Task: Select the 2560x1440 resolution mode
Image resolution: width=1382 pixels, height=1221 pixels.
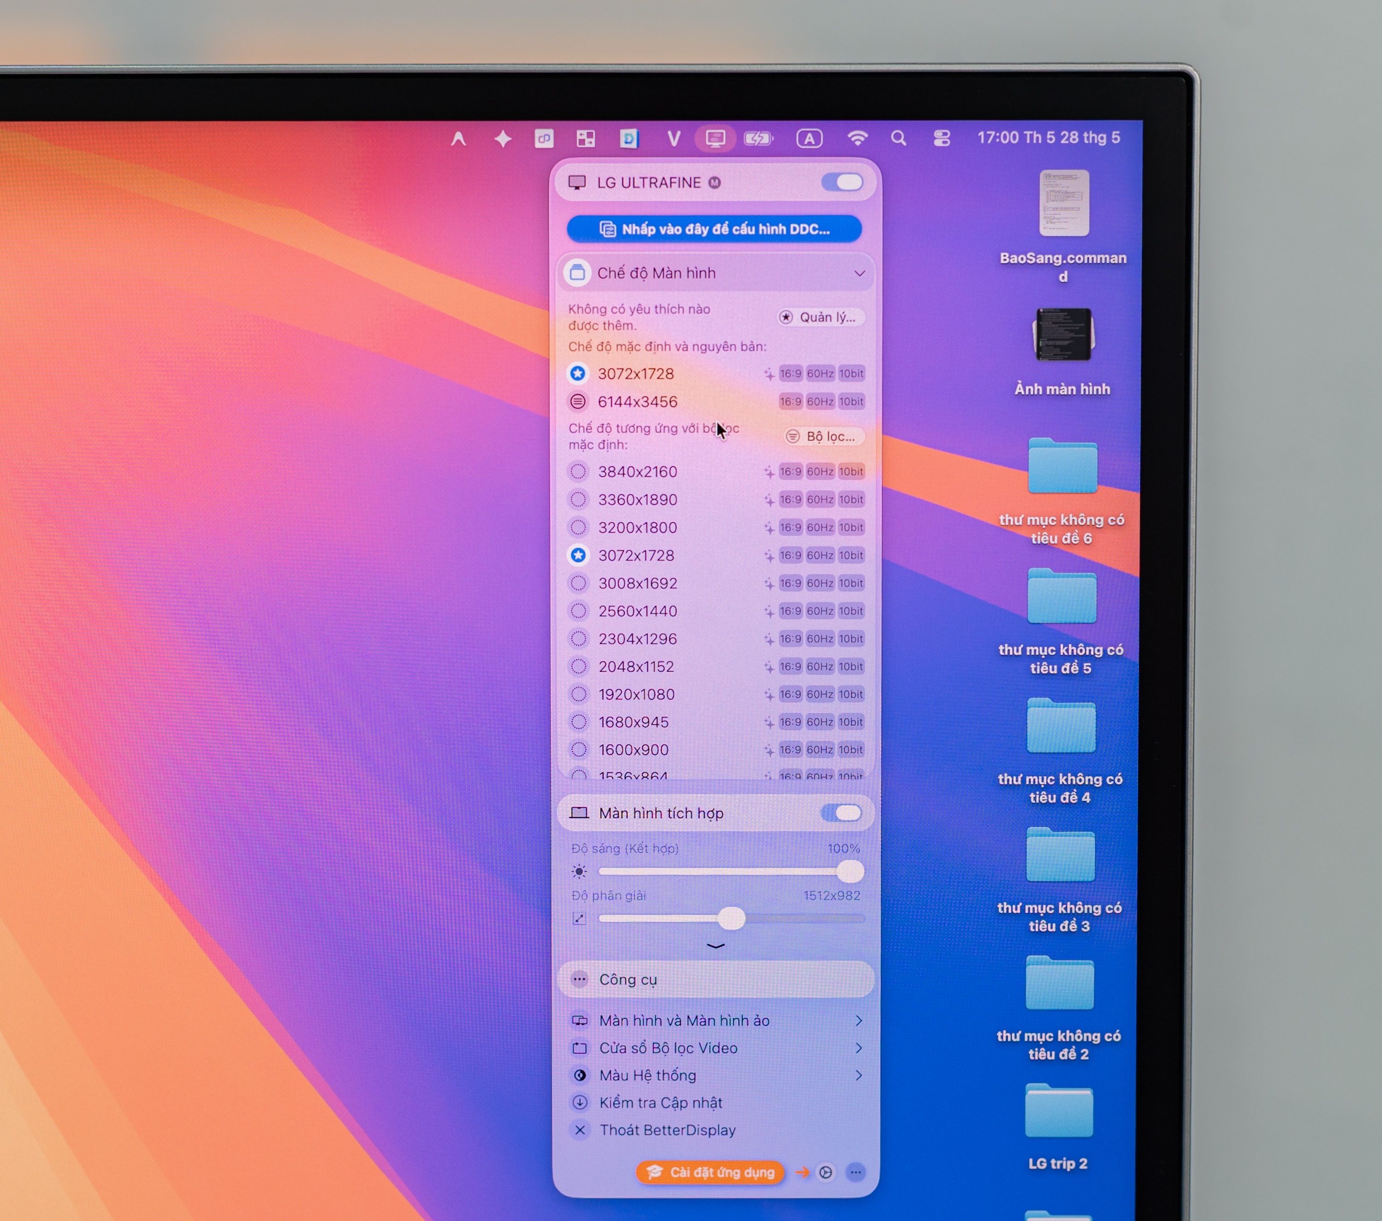Action: click(x=716, y=611)
